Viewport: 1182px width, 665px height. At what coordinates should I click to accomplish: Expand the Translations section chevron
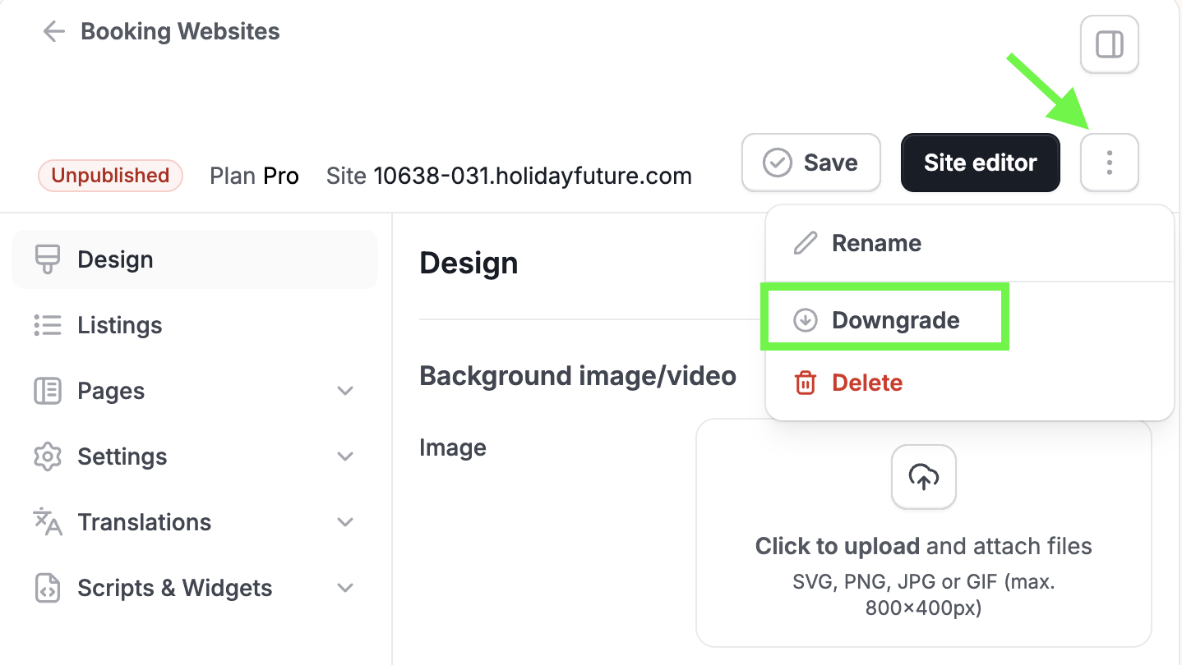[346, 522]
